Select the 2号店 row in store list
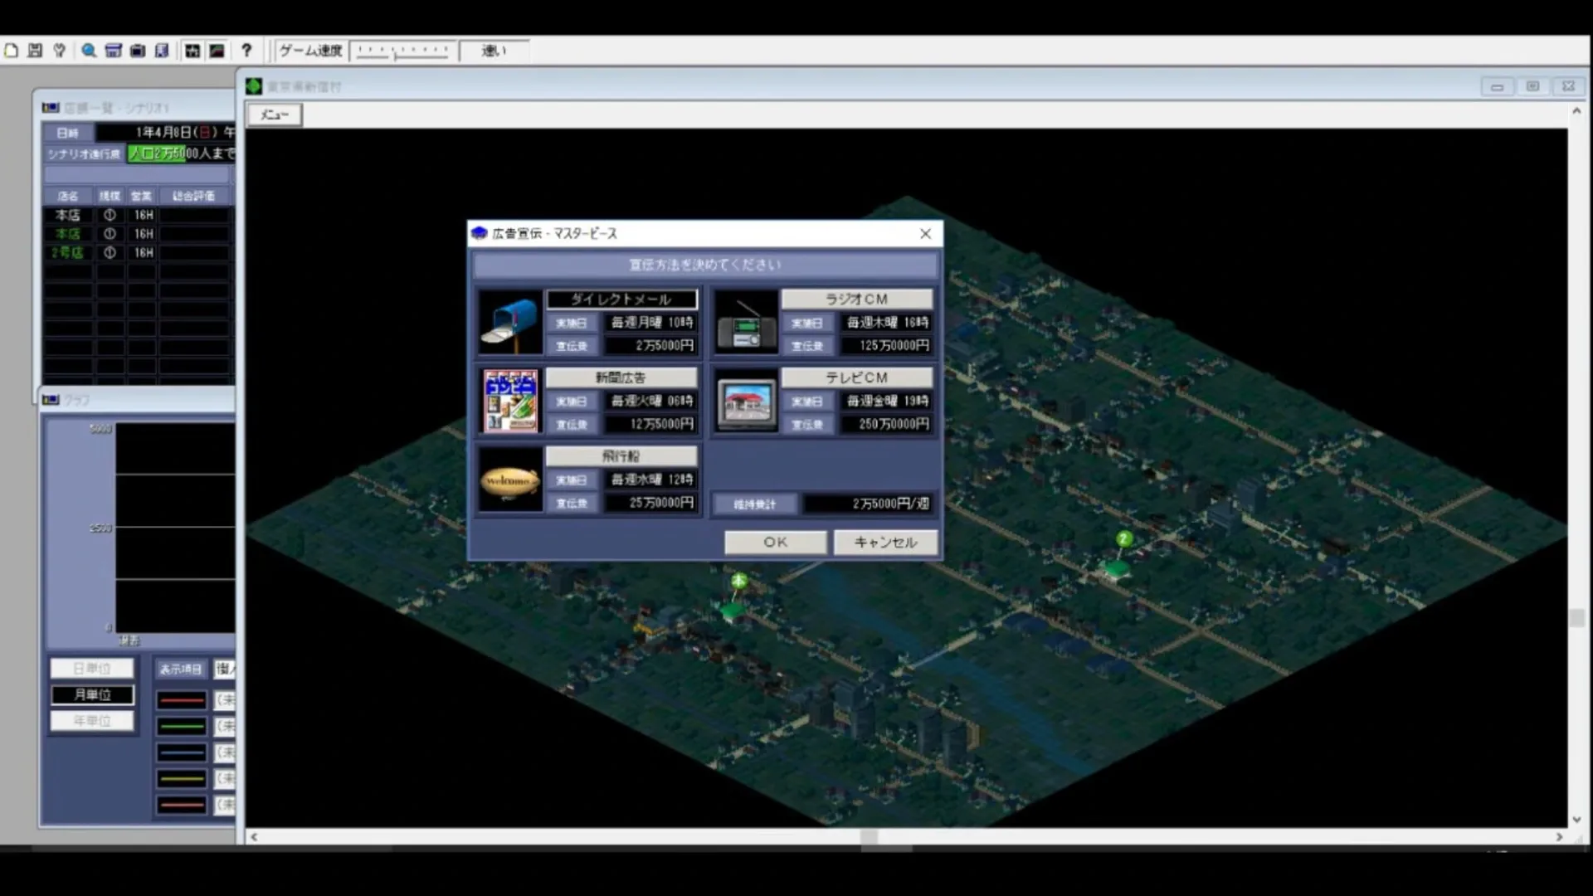Image resolution: width=1593 pixels, height=896 pixels. [68, 253]
